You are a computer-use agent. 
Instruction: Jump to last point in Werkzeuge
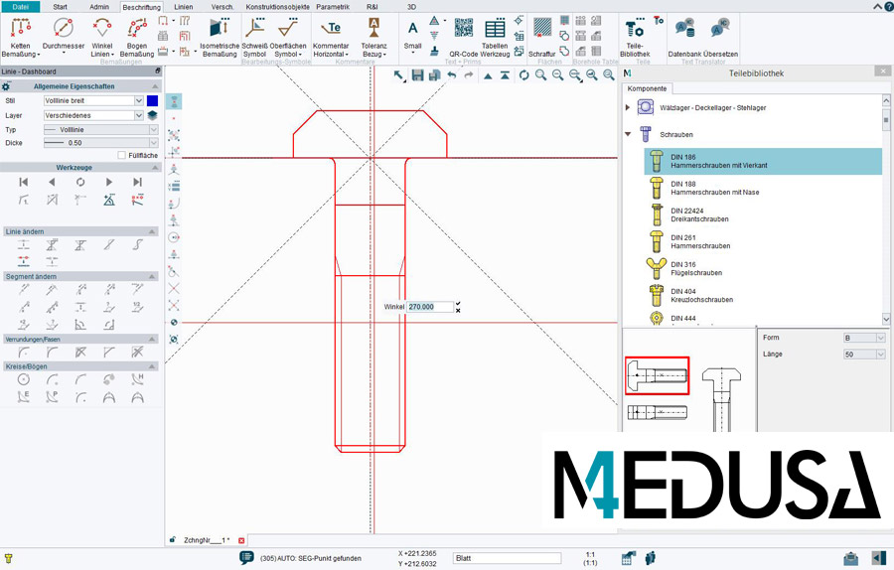pyautogui.click(x=137, y=182)
